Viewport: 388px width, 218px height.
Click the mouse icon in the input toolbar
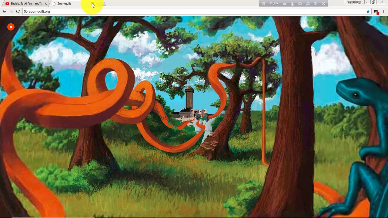pos(293,4)
